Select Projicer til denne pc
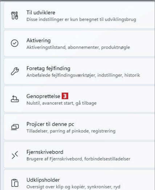155x190 pixels. (x=79, y=127)
